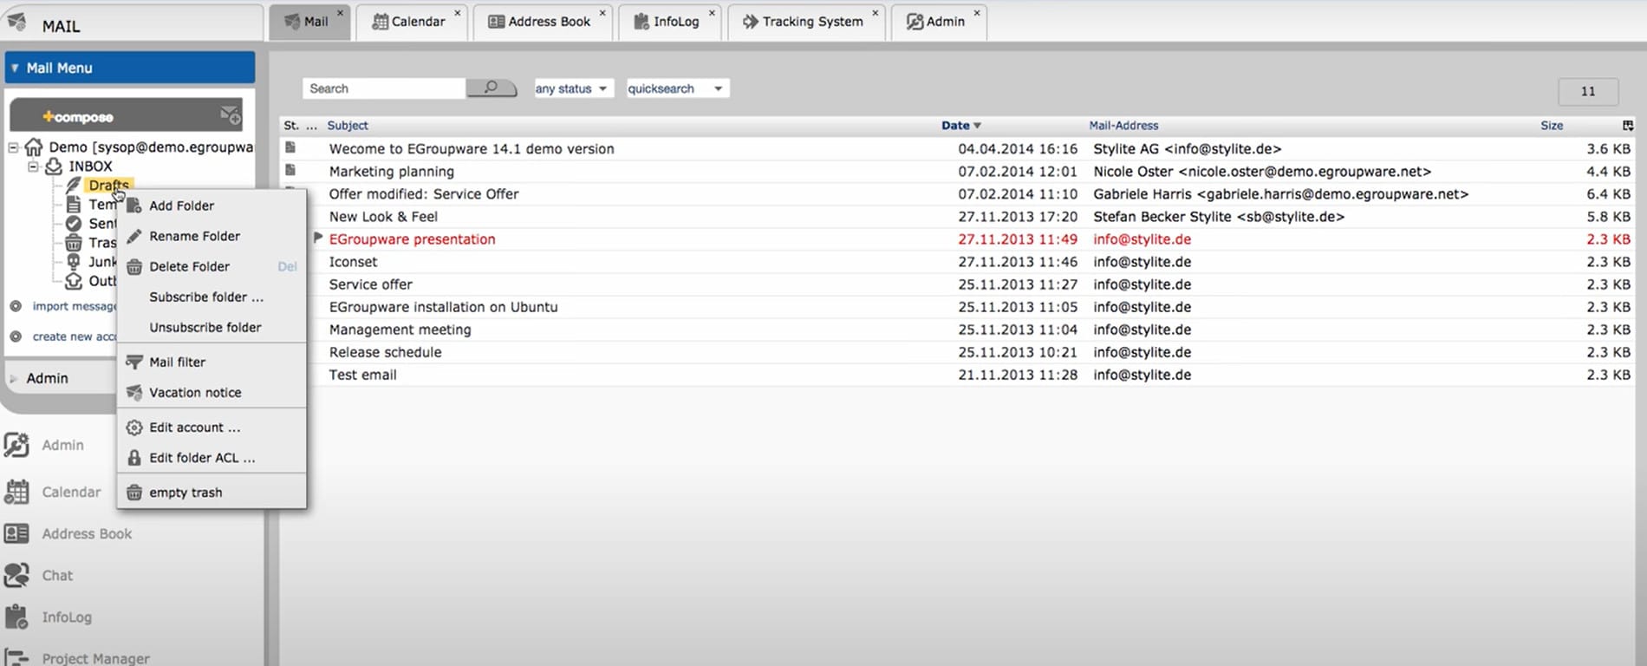Click the Chat sidebar icon
Screen dimensions: 1647x666
[x=16, y=575]
